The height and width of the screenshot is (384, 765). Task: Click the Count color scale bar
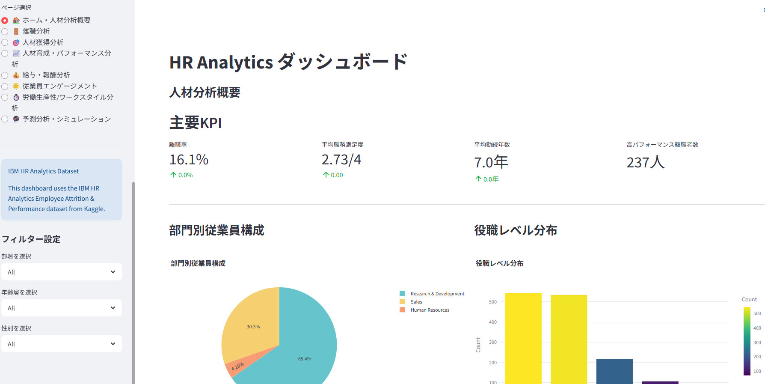pyautogui.click(x=747, y=341)
